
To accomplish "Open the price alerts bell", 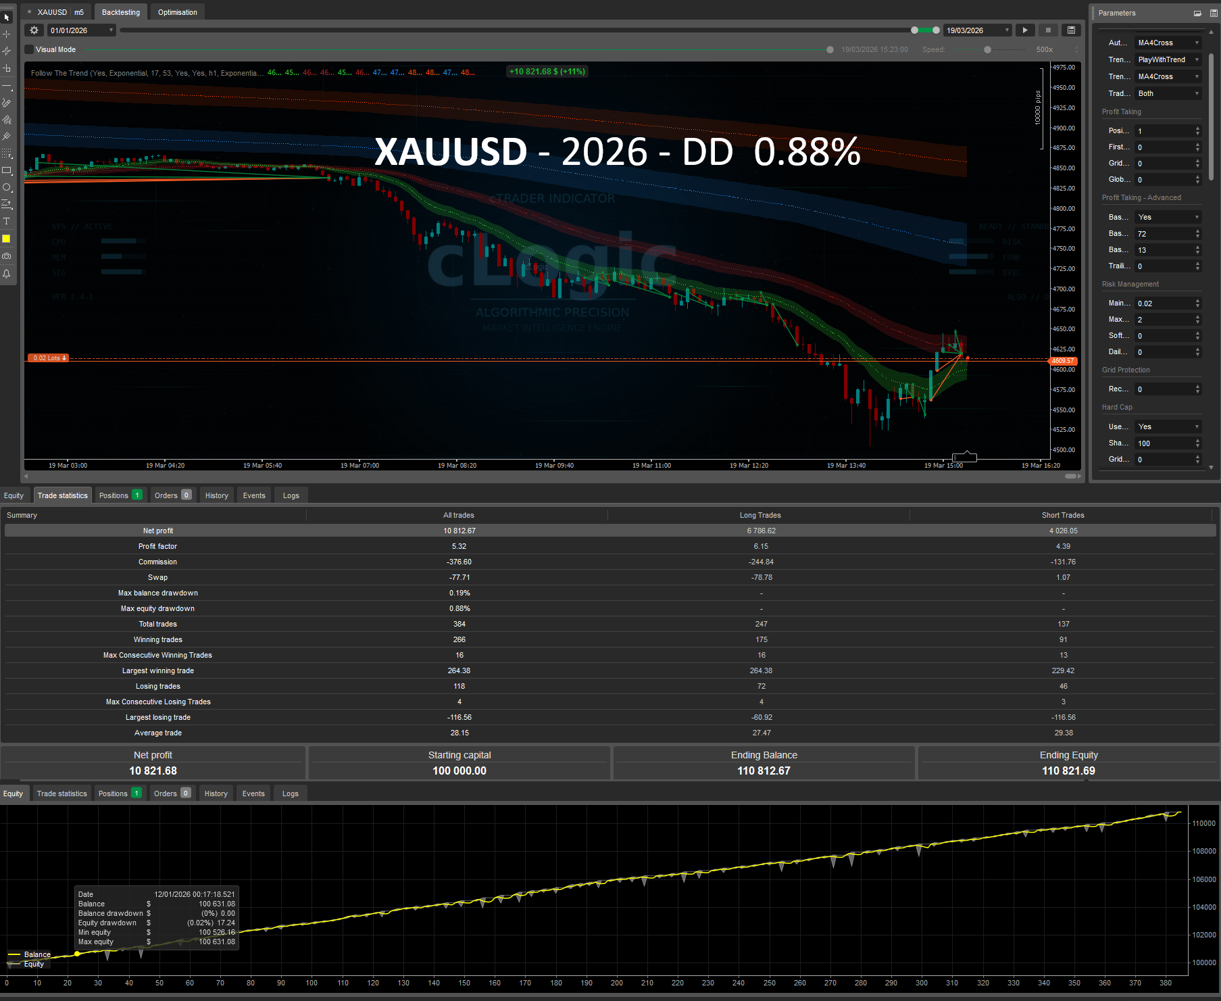I will [x=7, y=273].
